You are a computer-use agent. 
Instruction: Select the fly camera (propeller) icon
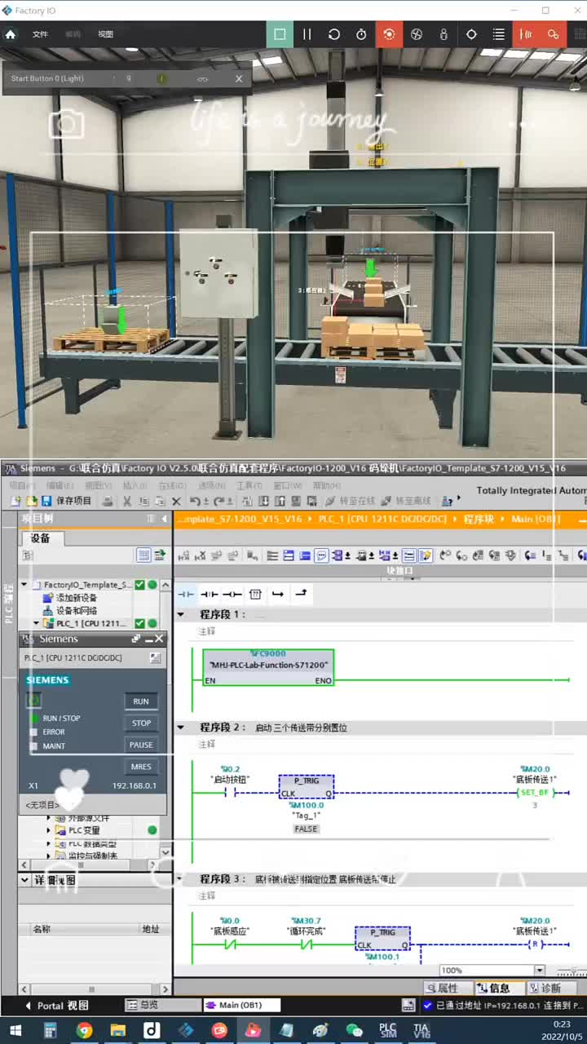(x=417, y=34)
